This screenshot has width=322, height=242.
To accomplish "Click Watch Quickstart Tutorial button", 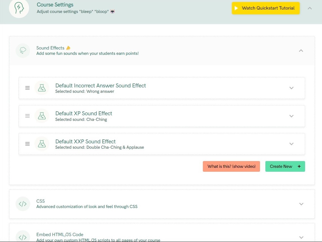I will [x=266, y=8].
